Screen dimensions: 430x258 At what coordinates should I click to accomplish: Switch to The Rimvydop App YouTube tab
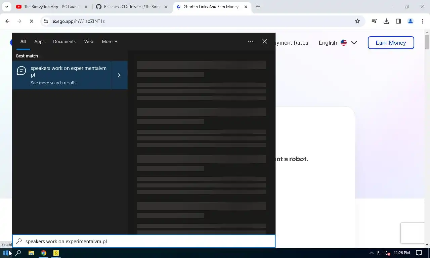[52, 7]
